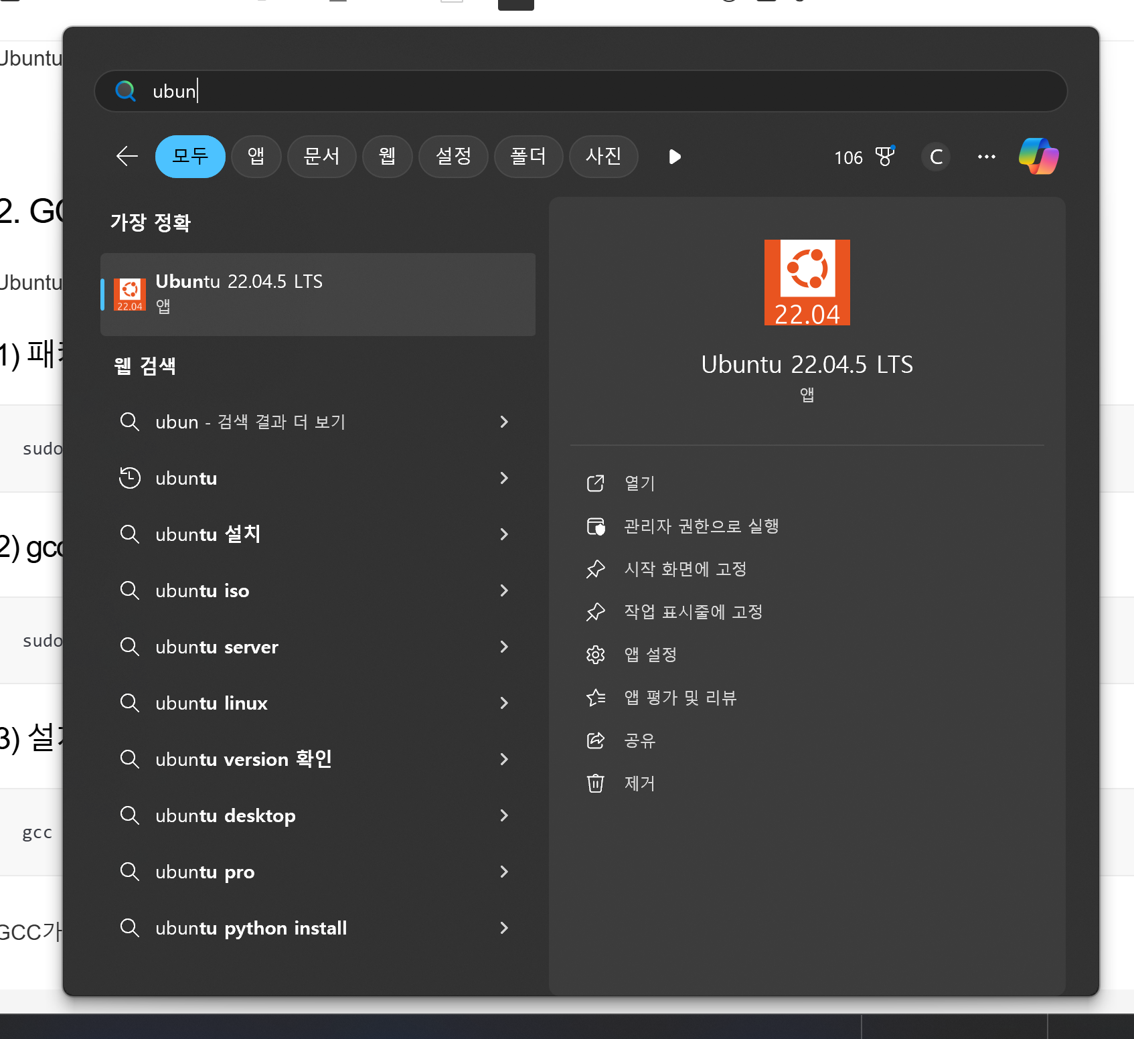The image size is (1134, 1039).
Task: Click the share icon beside 공유
Action: tap(595, 740)
